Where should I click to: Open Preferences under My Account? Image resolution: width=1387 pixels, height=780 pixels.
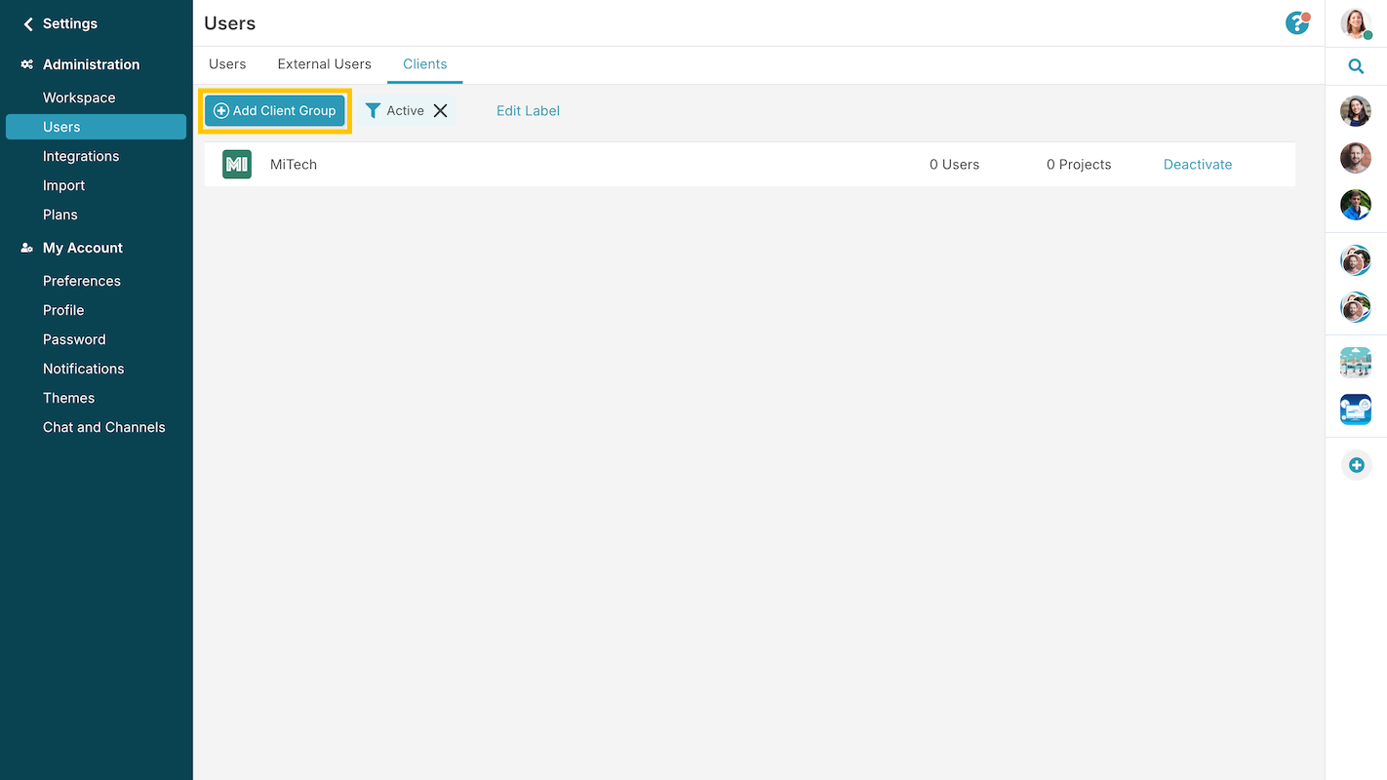[82, 281]
